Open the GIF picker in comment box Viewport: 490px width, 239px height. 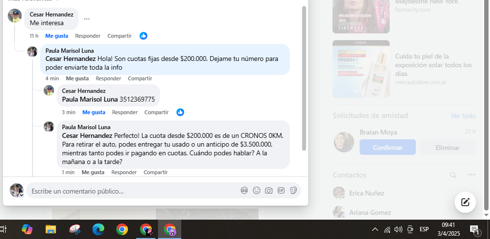point(281,191)
